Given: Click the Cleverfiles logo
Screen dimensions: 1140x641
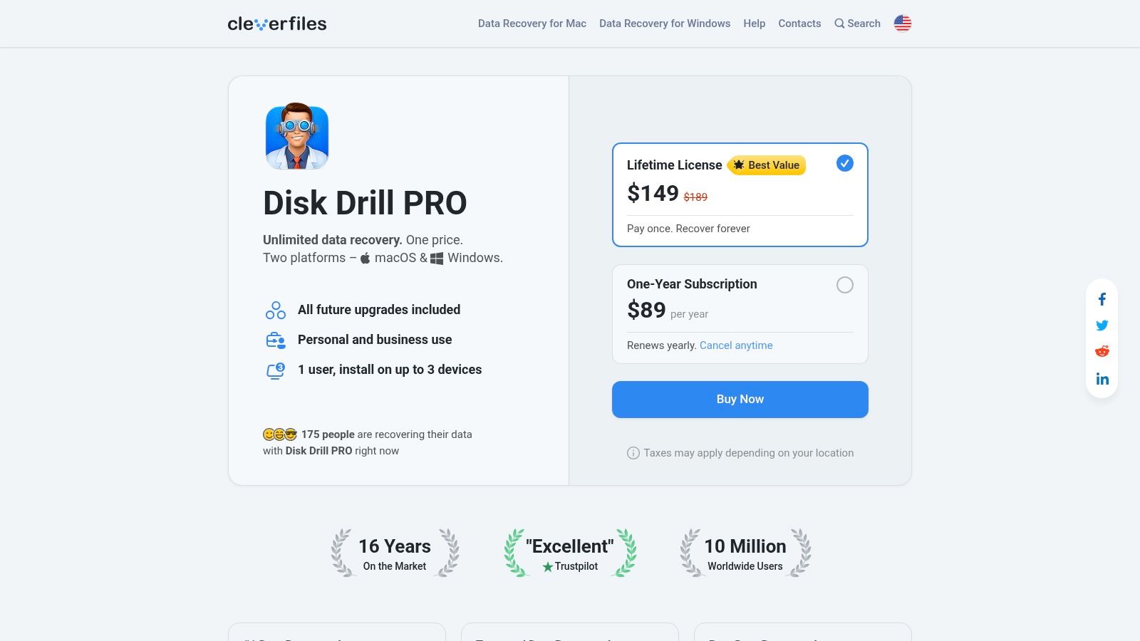Looking at the screenshot, I should coord(276,23).
